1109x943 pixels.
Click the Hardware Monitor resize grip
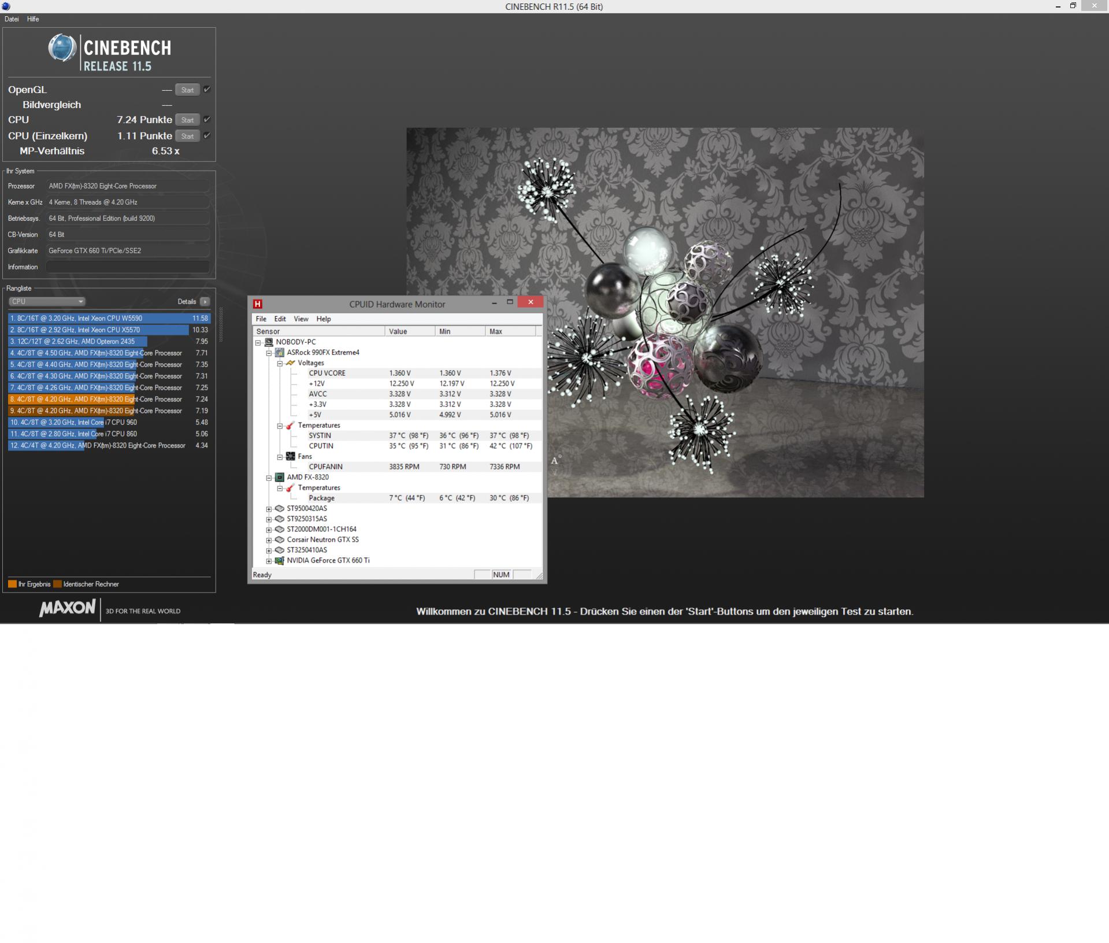[539, 575]
